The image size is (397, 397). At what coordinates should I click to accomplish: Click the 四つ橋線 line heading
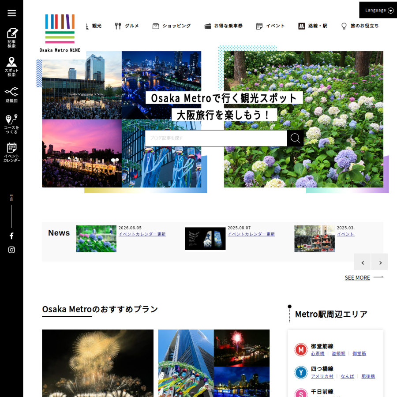click(322, 369)
